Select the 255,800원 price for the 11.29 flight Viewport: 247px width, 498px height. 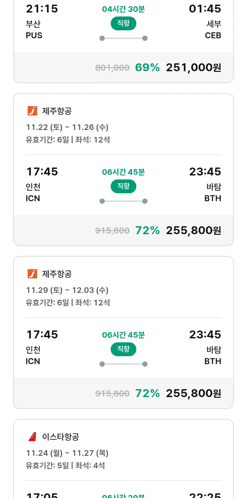[x=193, y=393]
